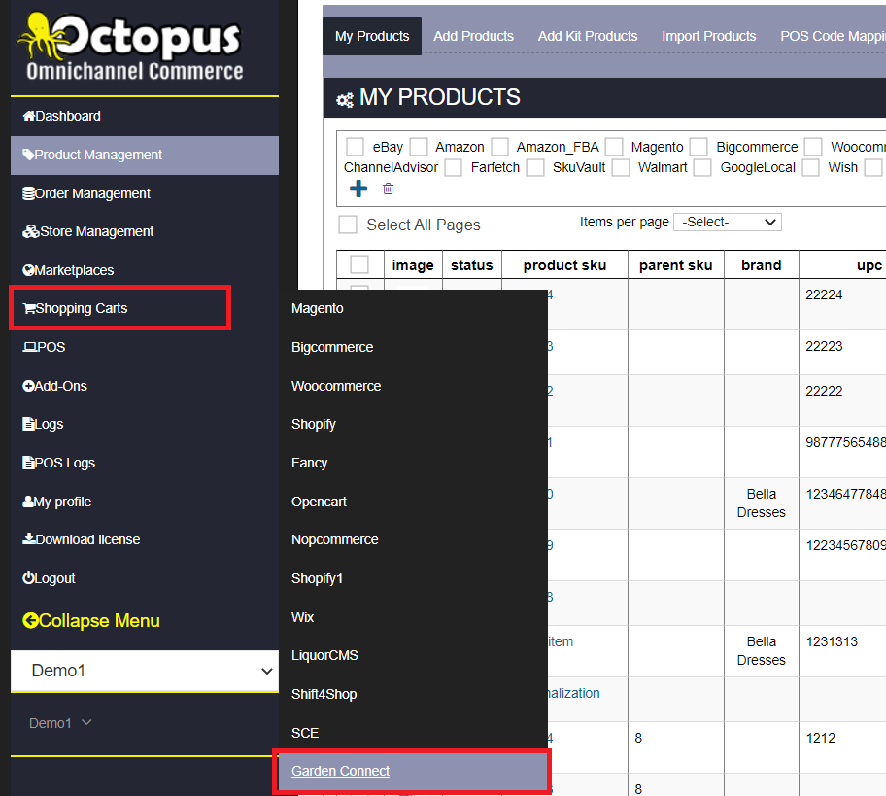Click the Octopus Omnichannel Commerce logo
The height and width of the screenshot is (796, 886).
click(132, 47)
